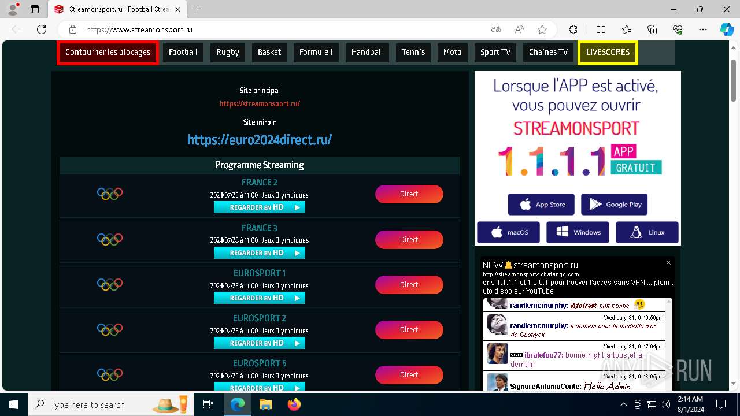Screen dimensions: 740x416
Task: Click the Windows Start button
Action: click(14, 404)
